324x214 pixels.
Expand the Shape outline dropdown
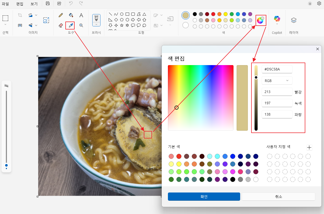coord(161,15)
